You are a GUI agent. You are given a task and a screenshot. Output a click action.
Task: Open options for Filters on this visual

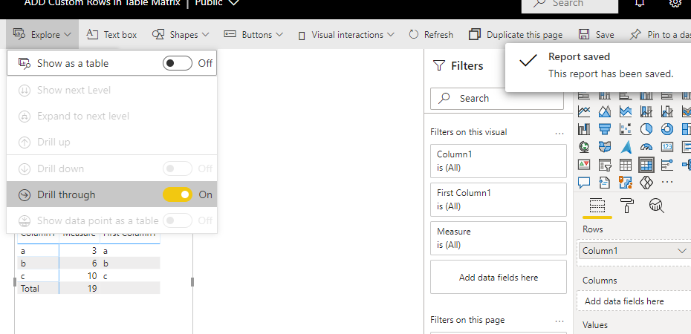click(559, 132)
